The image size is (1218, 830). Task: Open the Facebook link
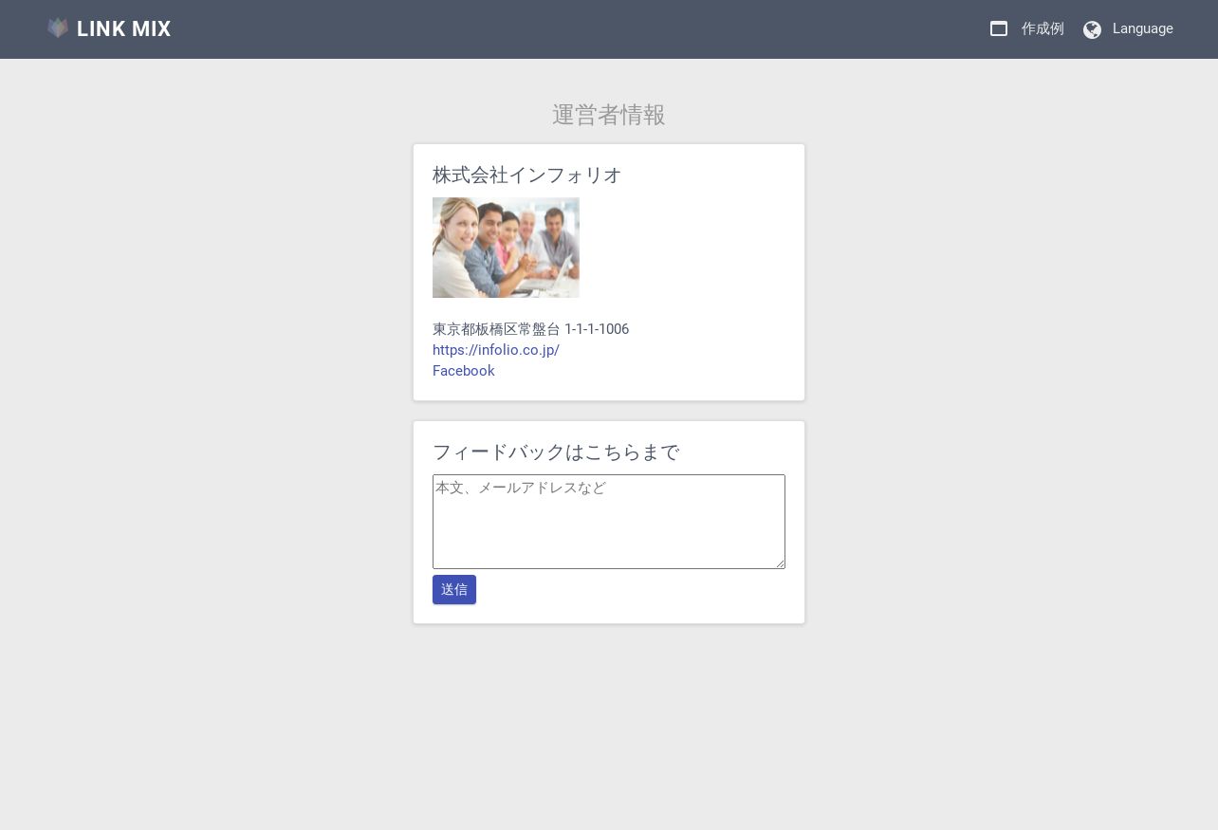tap(464, 371)
